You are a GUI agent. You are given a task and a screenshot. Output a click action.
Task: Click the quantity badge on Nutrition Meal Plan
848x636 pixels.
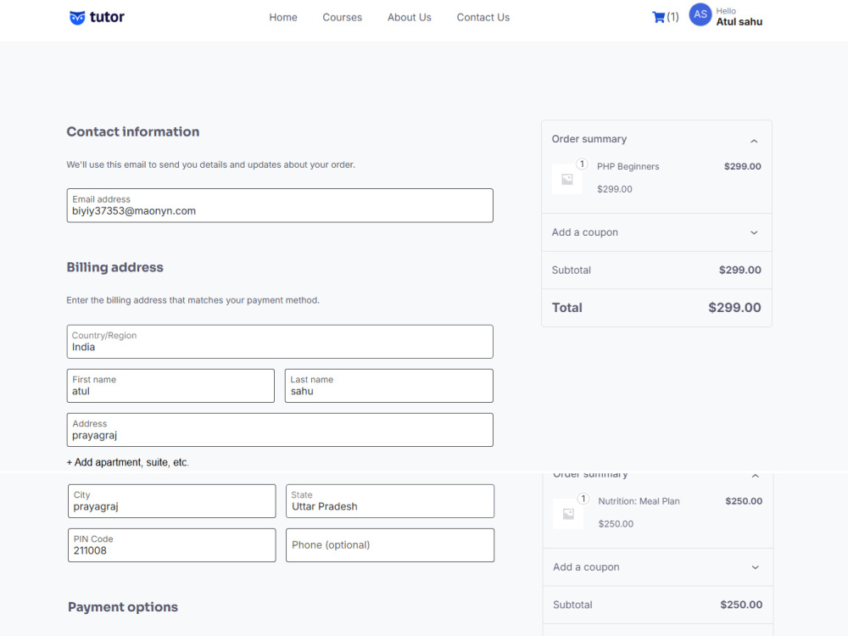pos(583,499)
